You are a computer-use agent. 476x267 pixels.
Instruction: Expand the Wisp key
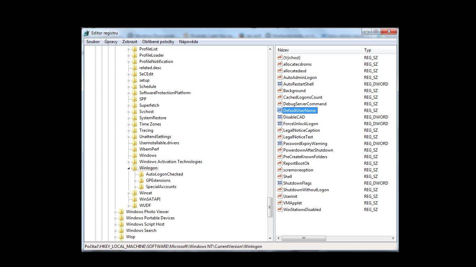click(x=115, y=237)
